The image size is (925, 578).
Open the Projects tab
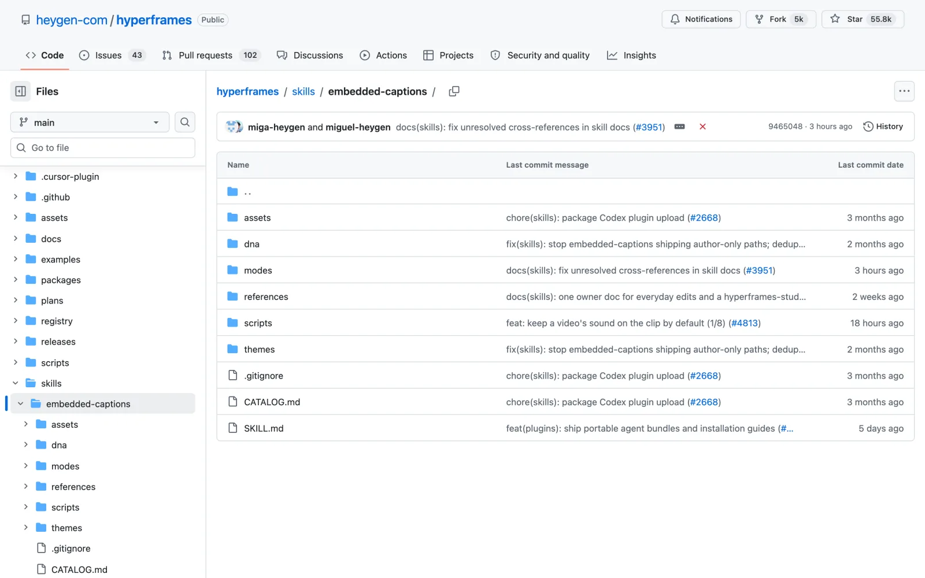click(449, 55)
